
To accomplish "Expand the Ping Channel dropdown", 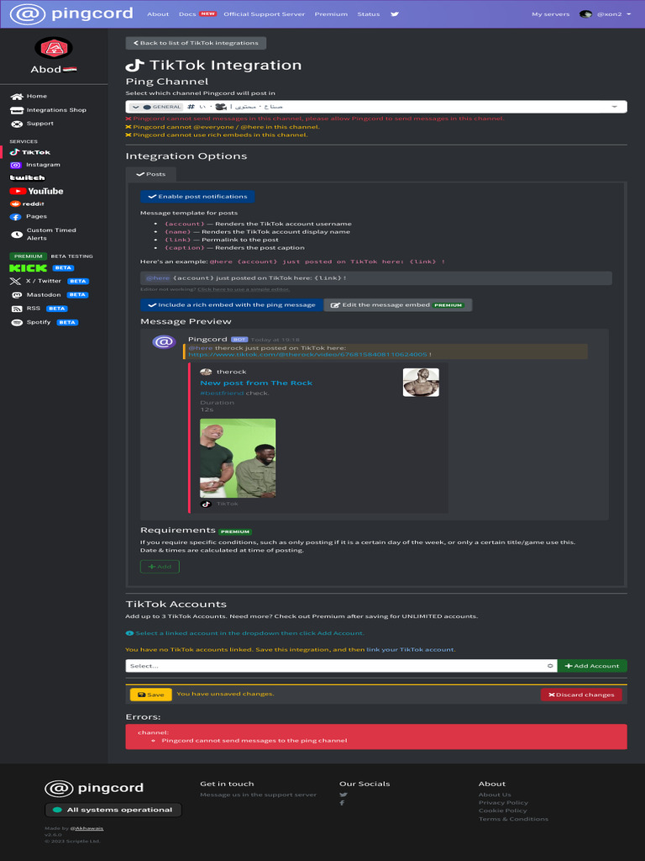I will click(376, 107).
